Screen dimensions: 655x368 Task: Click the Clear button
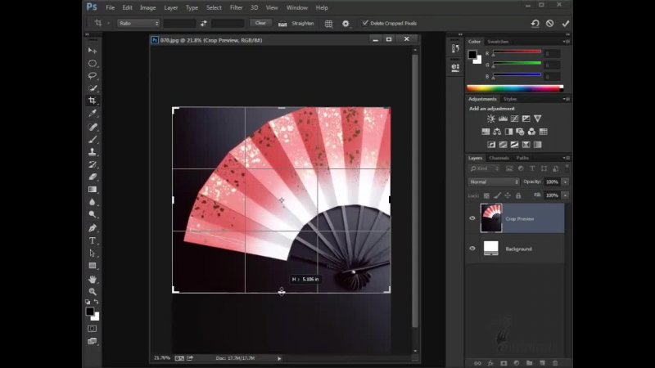point(260,24)
